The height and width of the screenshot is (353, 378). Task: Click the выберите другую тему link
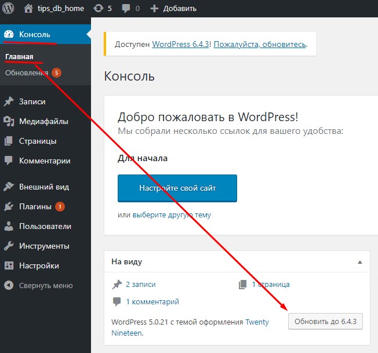click(172, 214)
